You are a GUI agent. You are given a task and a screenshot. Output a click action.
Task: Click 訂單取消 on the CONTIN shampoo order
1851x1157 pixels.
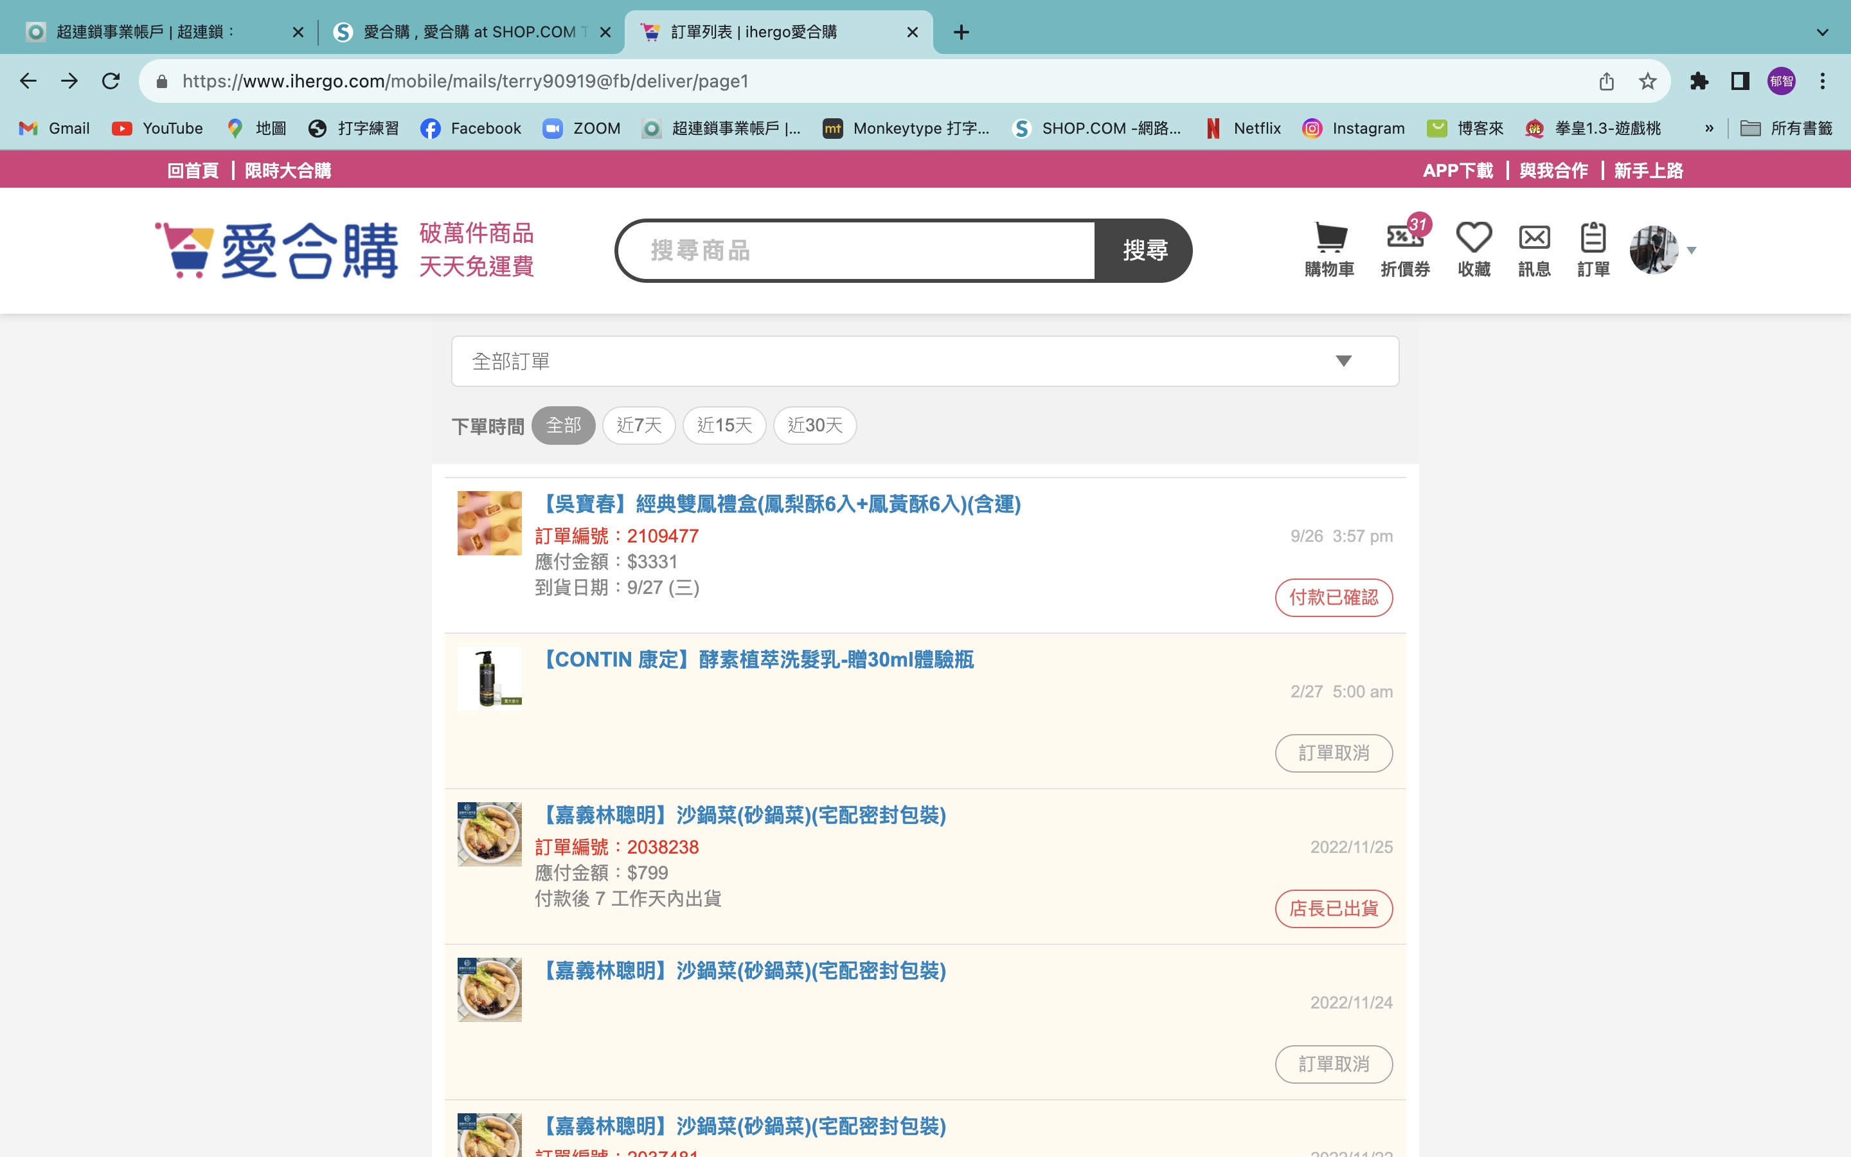(x=1334, y=754)
